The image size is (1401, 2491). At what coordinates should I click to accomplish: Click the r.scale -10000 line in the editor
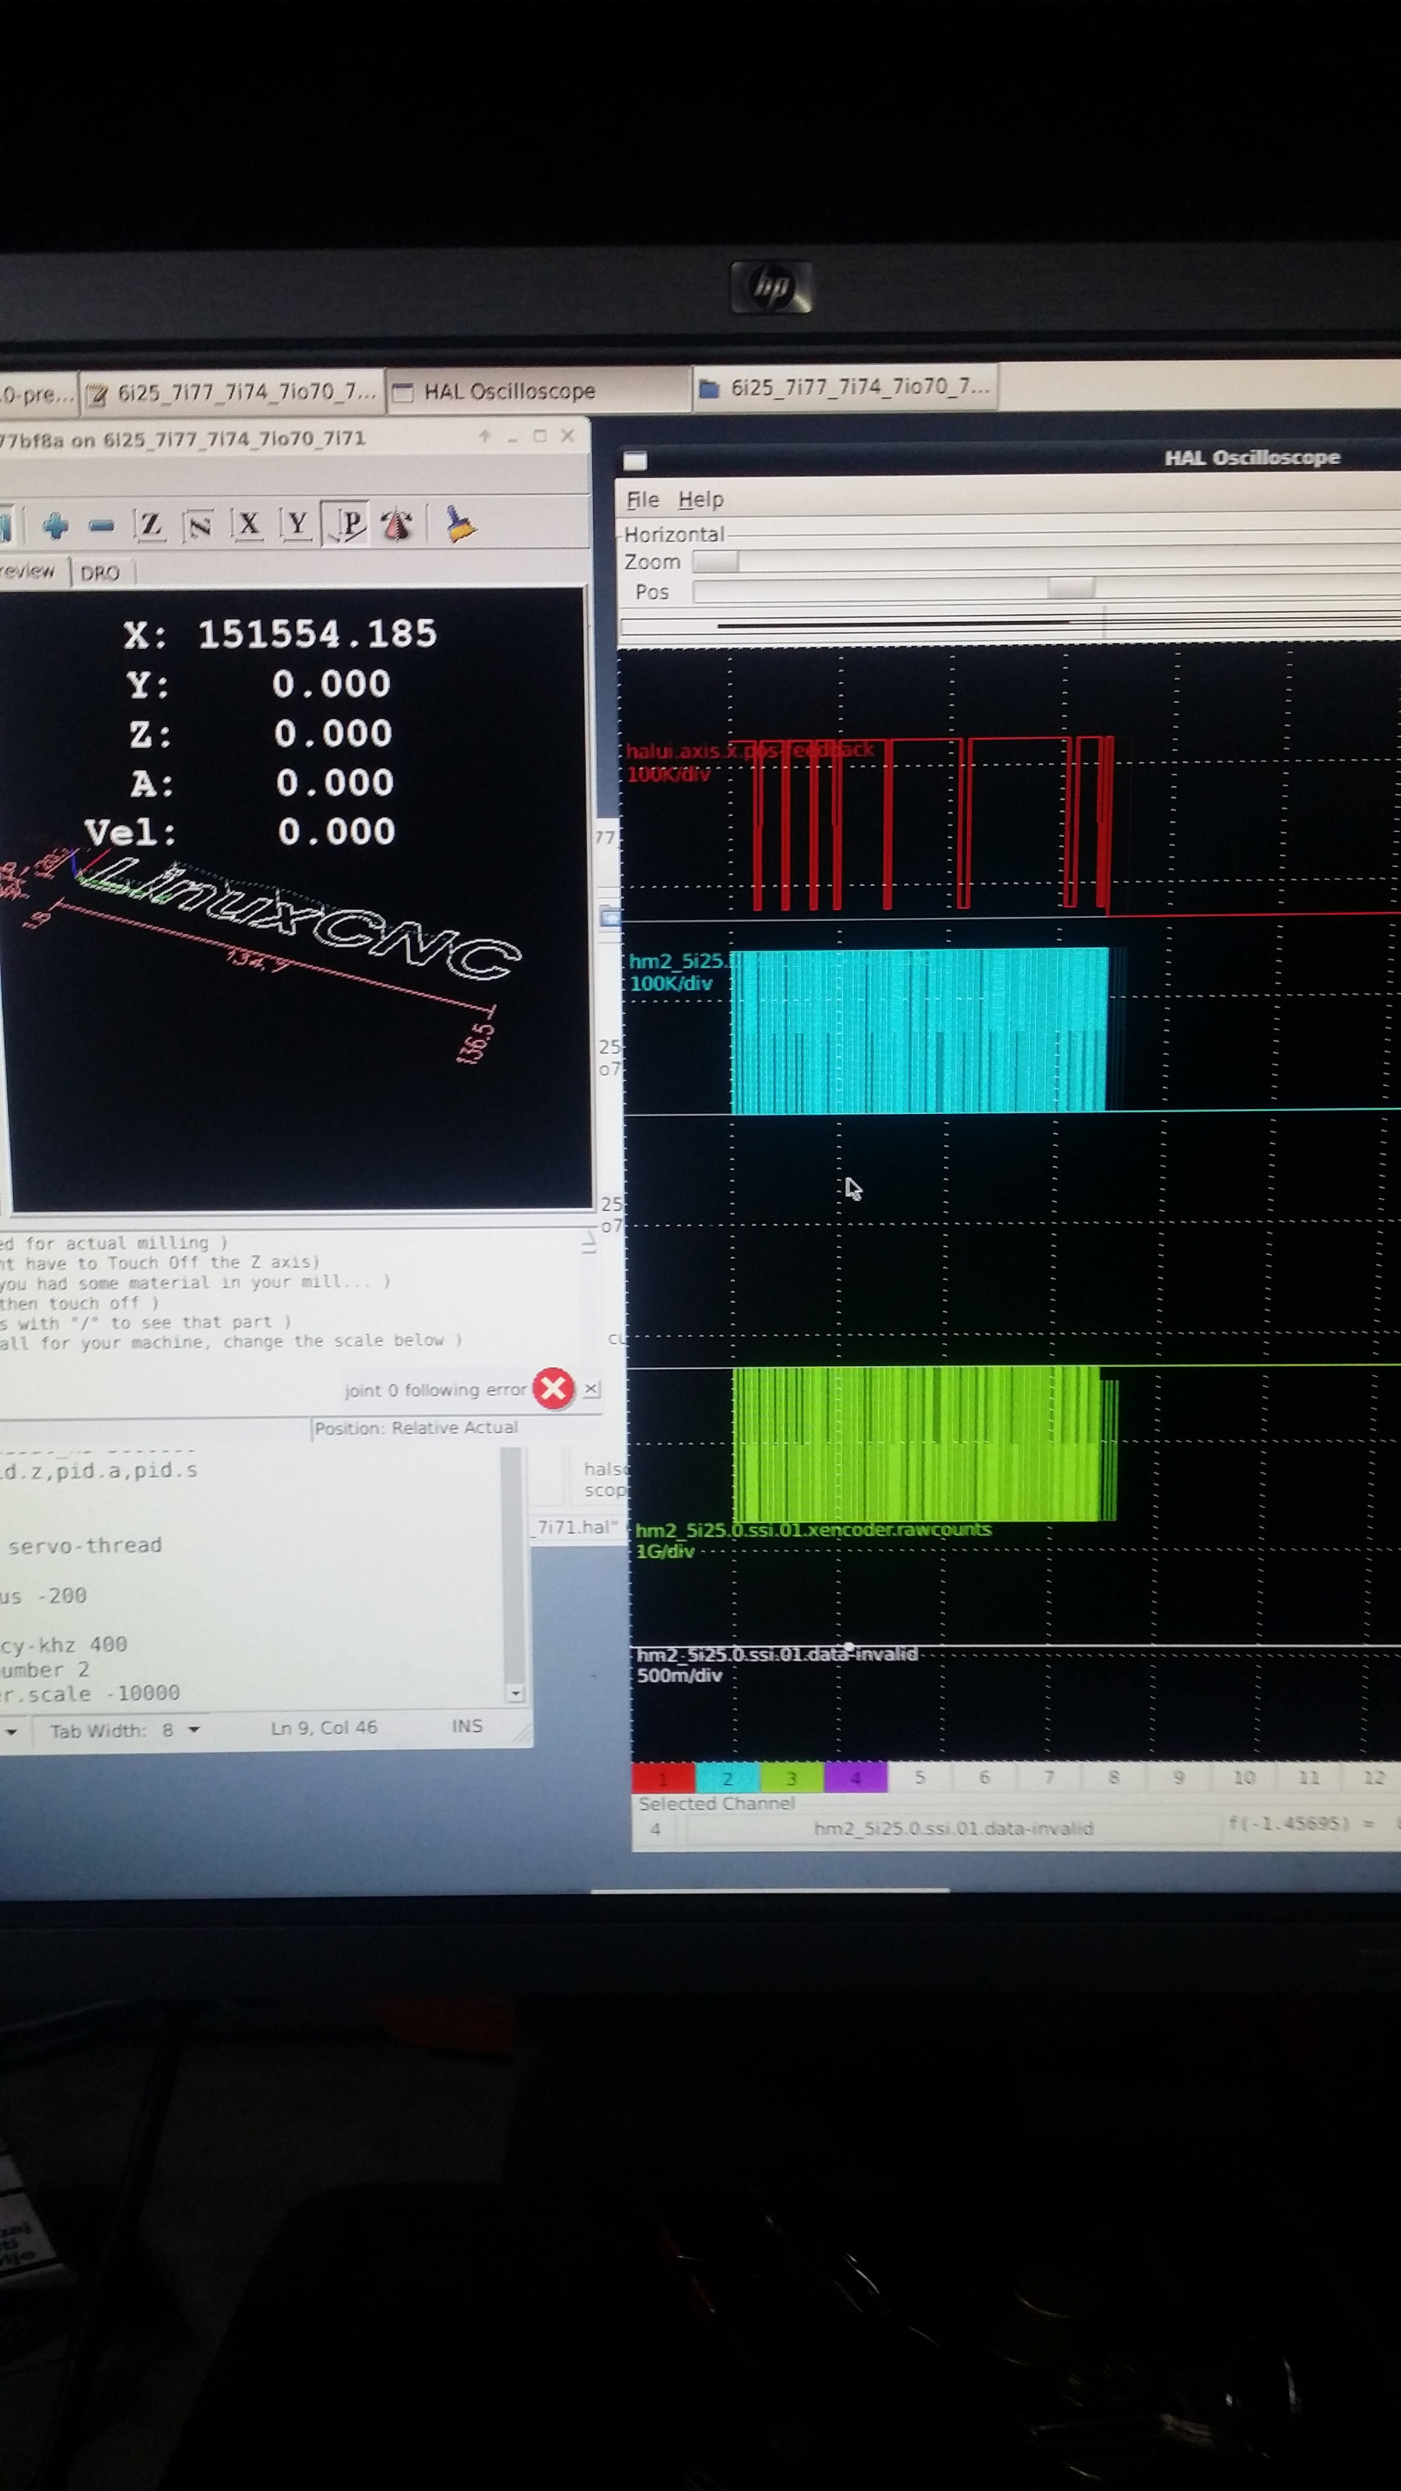click(90, 1693)
